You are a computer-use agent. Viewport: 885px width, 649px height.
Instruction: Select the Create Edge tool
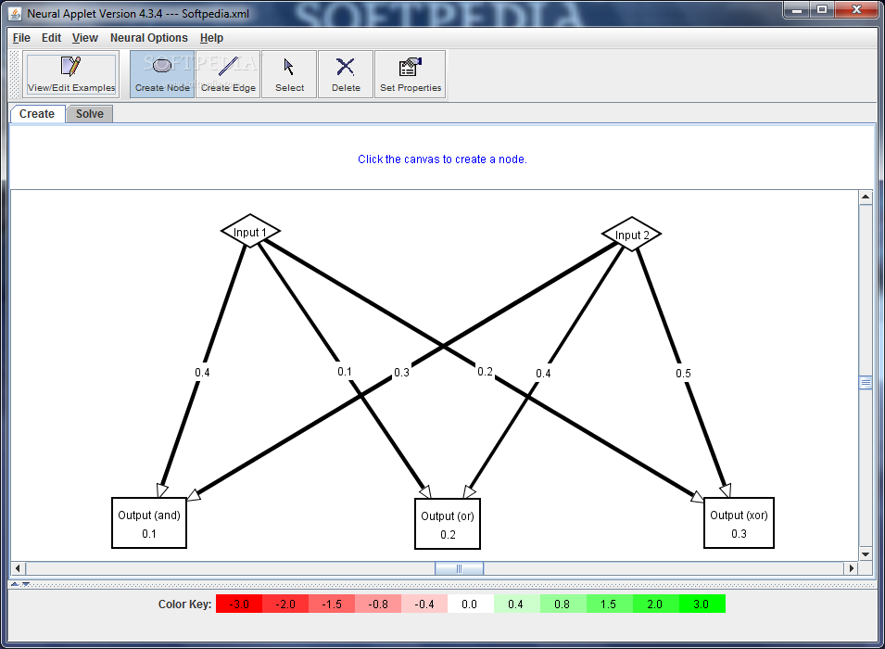click(228, 74)
